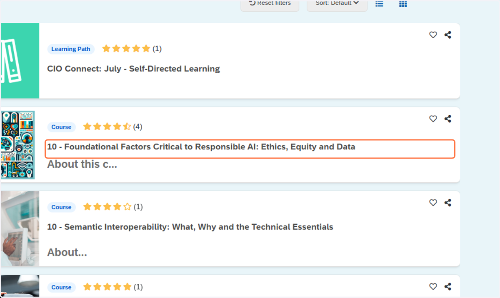Share the CIO Connect: July learning path

click(448, 35)
